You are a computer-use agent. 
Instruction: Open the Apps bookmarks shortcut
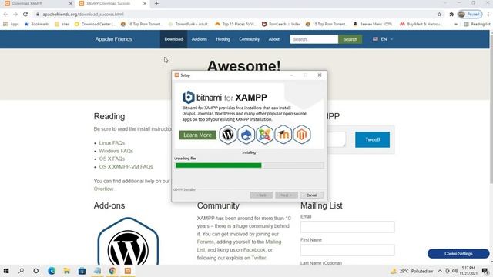click(11, 24)
